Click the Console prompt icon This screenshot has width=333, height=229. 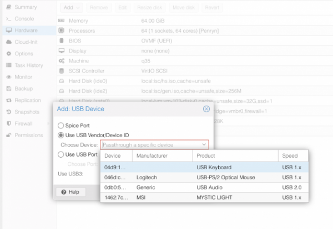tap(9, 19)
